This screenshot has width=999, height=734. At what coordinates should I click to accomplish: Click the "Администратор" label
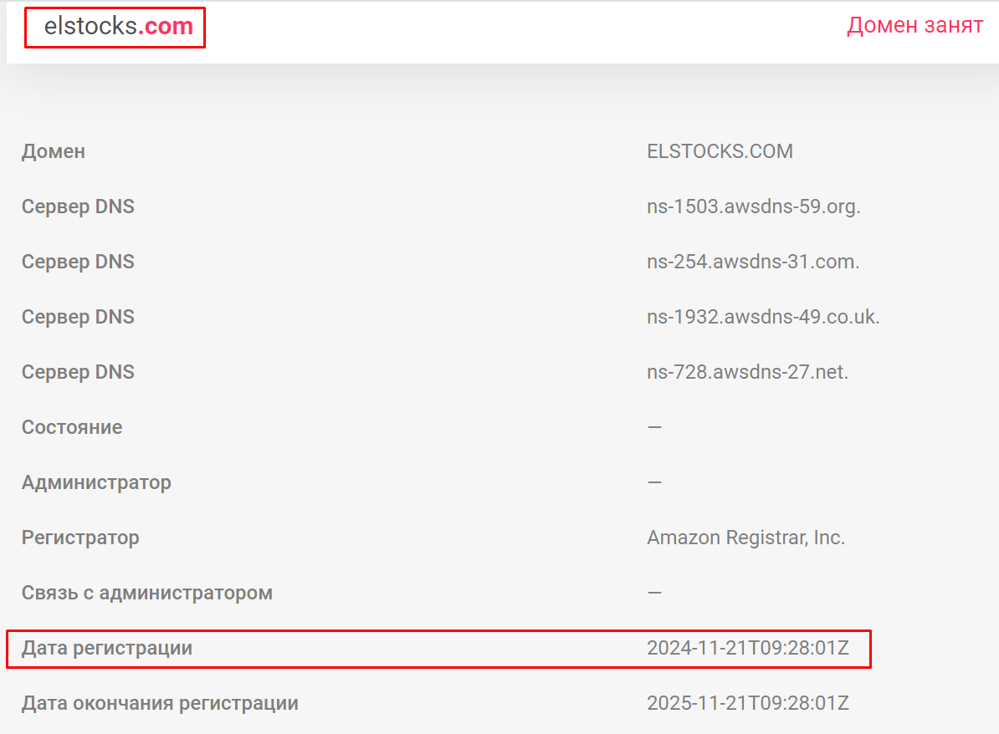coord(96,482)
